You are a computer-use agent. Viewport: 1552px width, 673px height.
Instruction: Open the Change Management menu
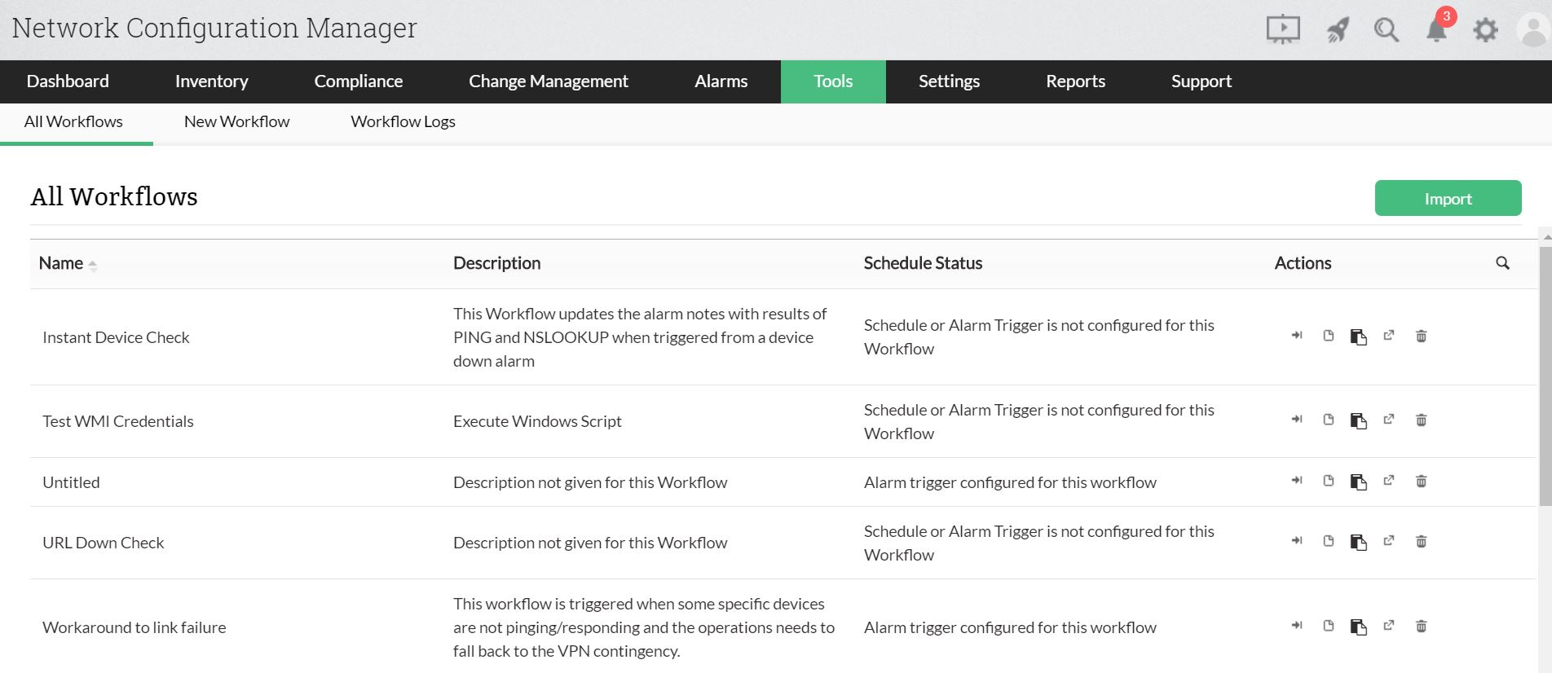548,81
